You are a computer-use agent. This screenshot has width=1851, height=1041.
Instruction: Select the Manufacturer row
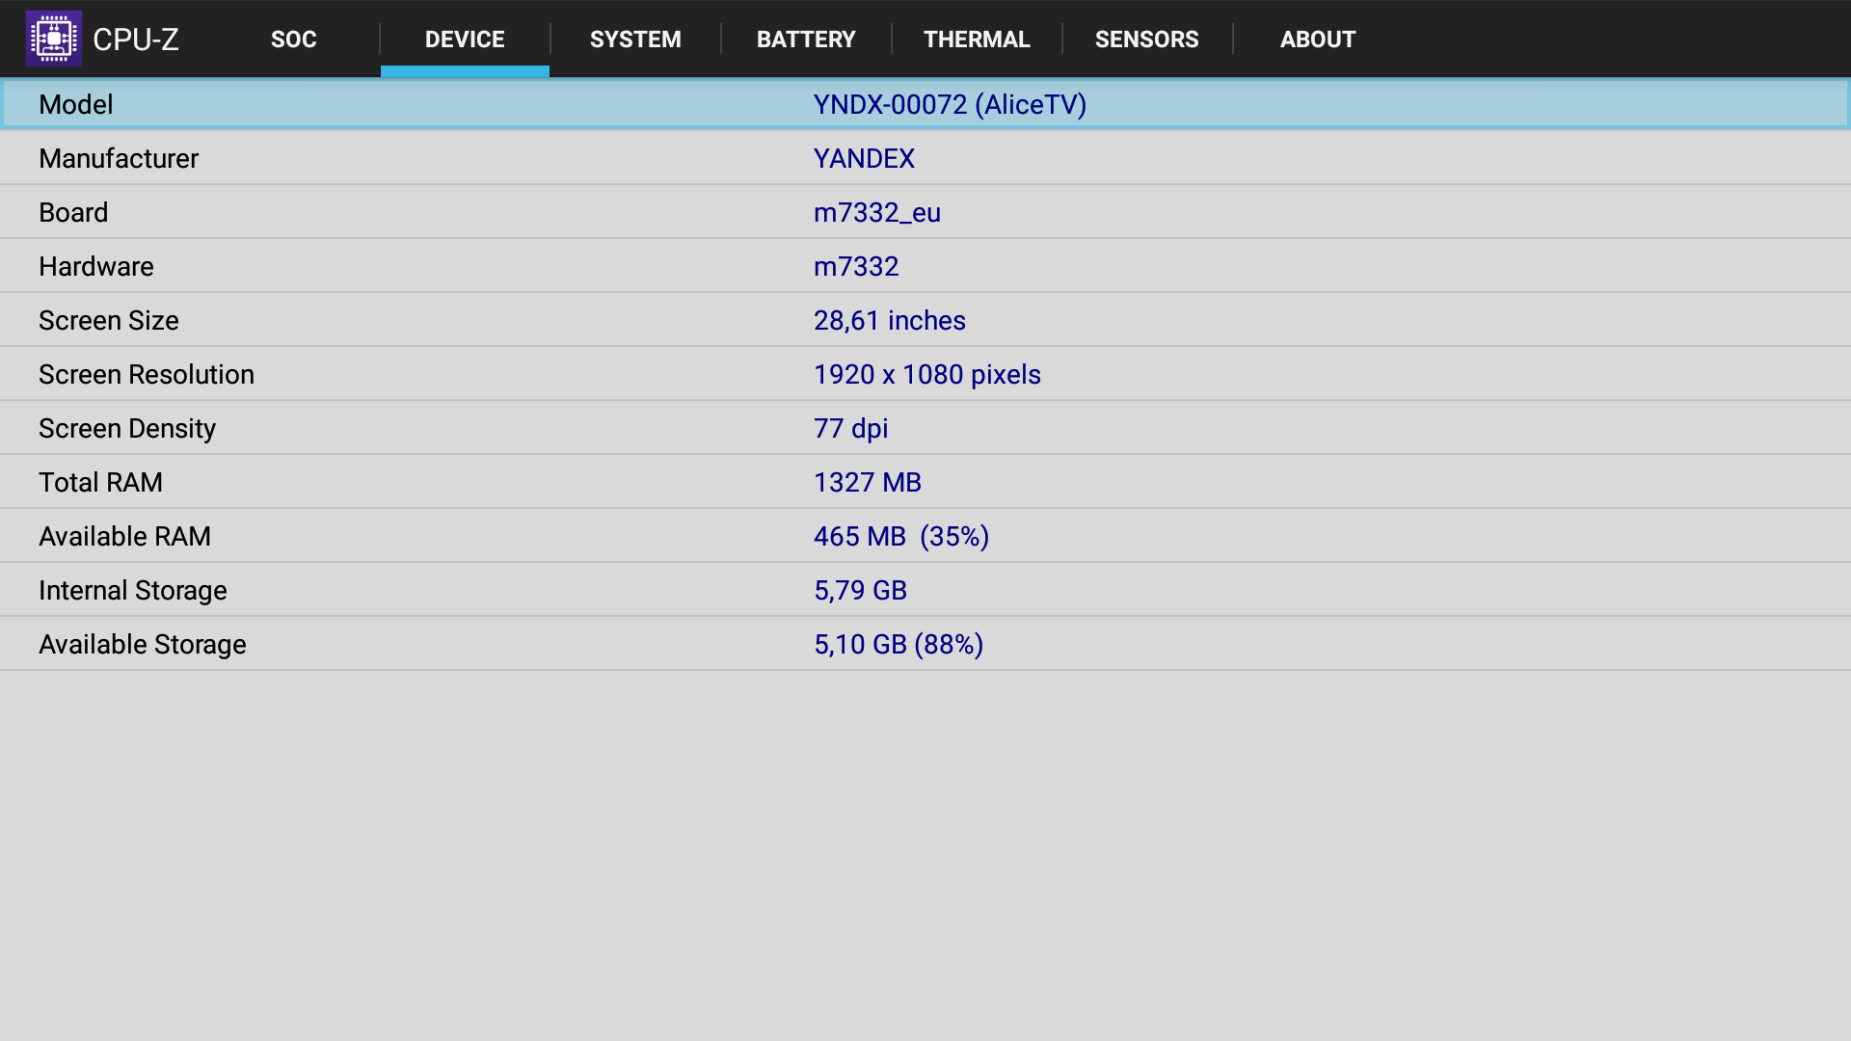click(x=925, y=158)
